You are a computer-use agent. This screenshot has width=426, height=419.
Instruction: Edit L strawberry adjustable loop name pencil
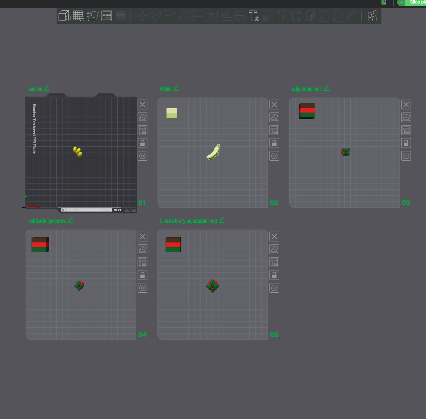click(222, 220)
